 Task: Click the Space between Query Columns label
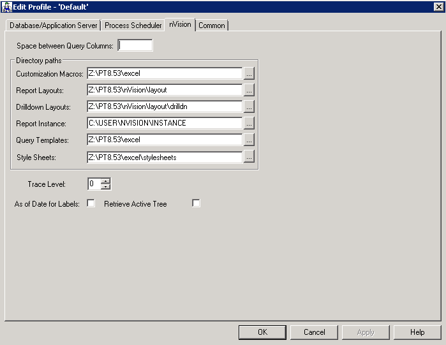[65, 46]
